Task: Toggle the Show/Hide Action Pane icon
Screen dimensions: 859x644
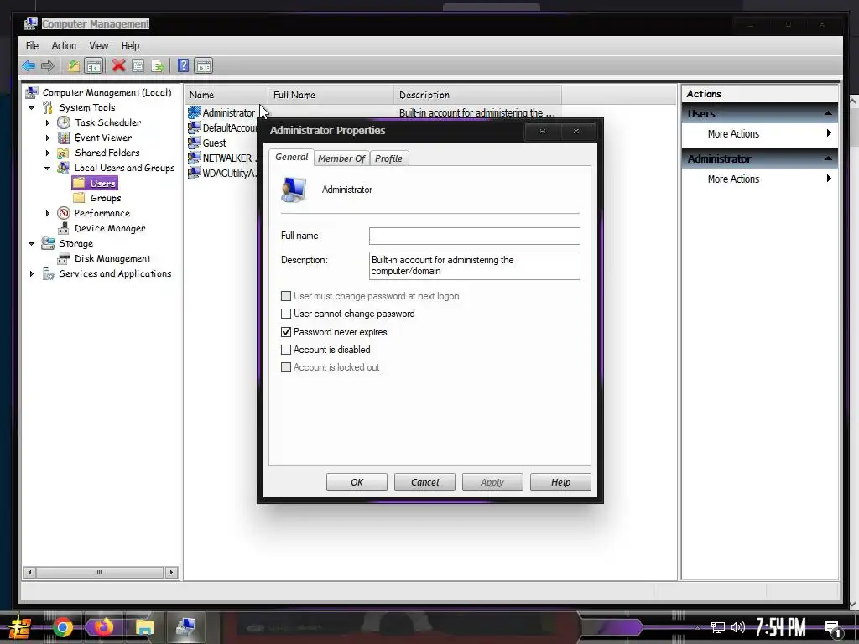Action: point(203,66)
